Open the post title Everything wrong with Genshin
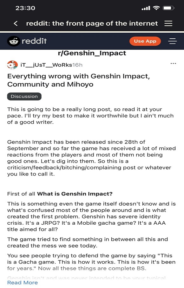Screen dimensions: 184x288 79,80
